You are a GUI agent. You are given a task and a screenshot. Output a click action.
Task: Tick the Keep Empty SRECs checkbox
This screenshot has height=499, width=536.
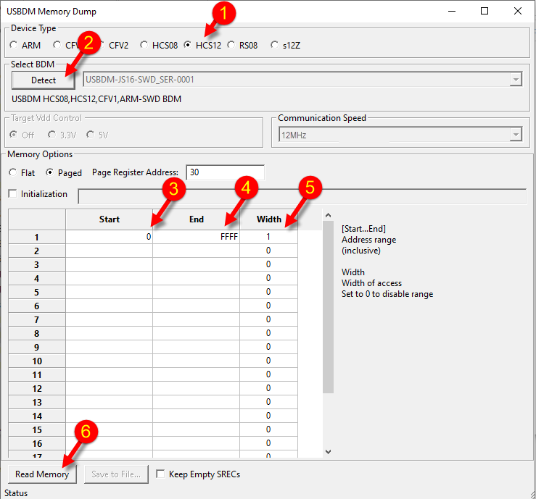pos(160,474)
